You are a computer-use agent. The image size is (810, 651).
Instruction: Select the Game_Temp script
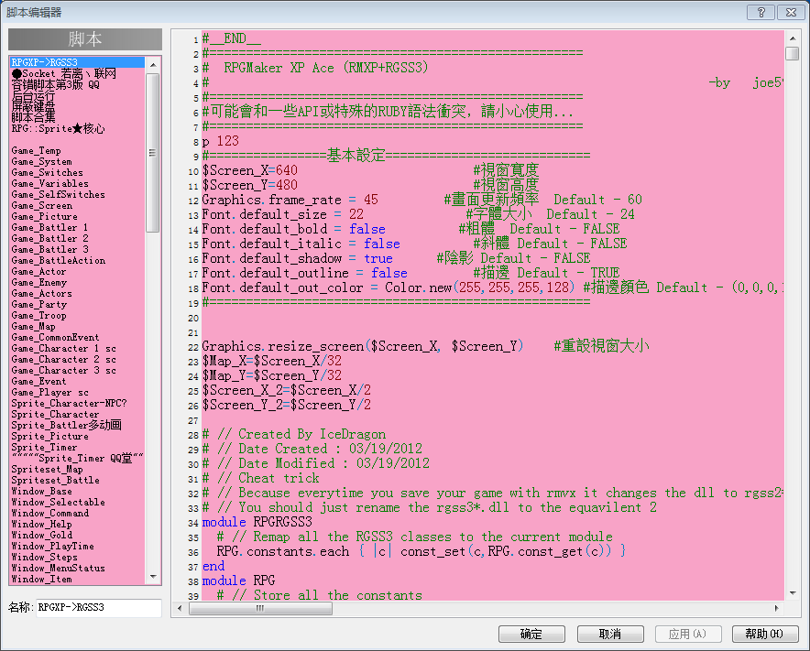[78, 151]
